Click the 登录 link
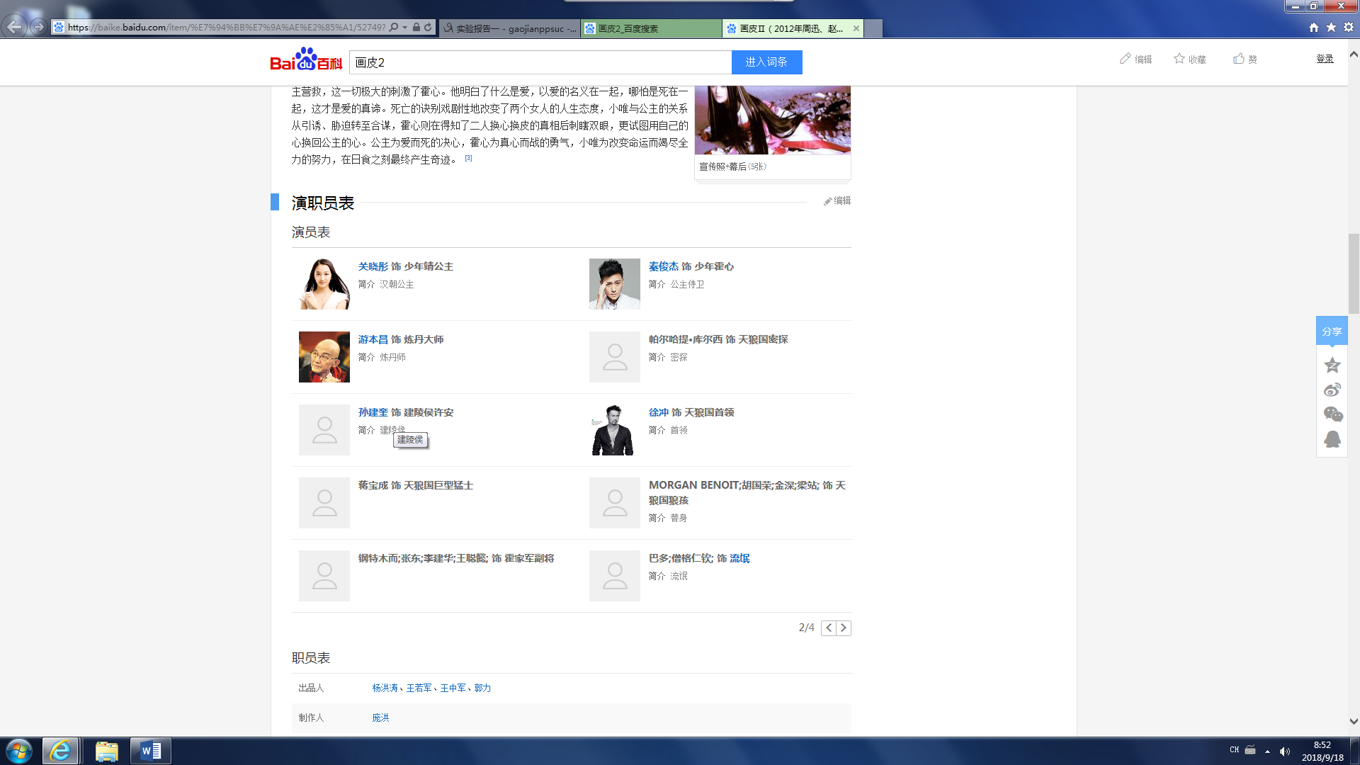 click(x=1325, y=59)
